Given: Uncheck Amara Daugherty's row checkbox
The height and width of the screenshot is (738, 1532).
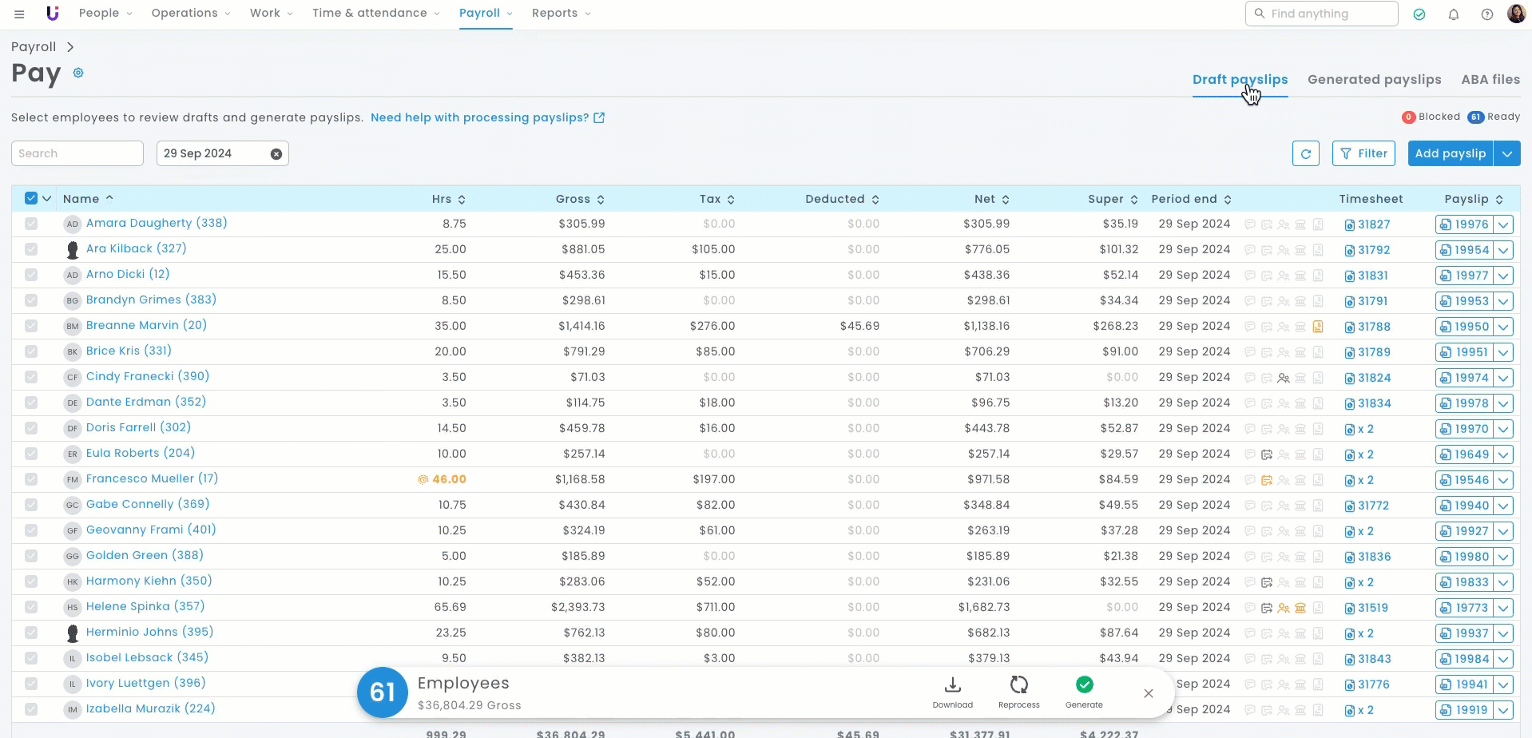Looking at the screenshot, I should coord(31,224).
